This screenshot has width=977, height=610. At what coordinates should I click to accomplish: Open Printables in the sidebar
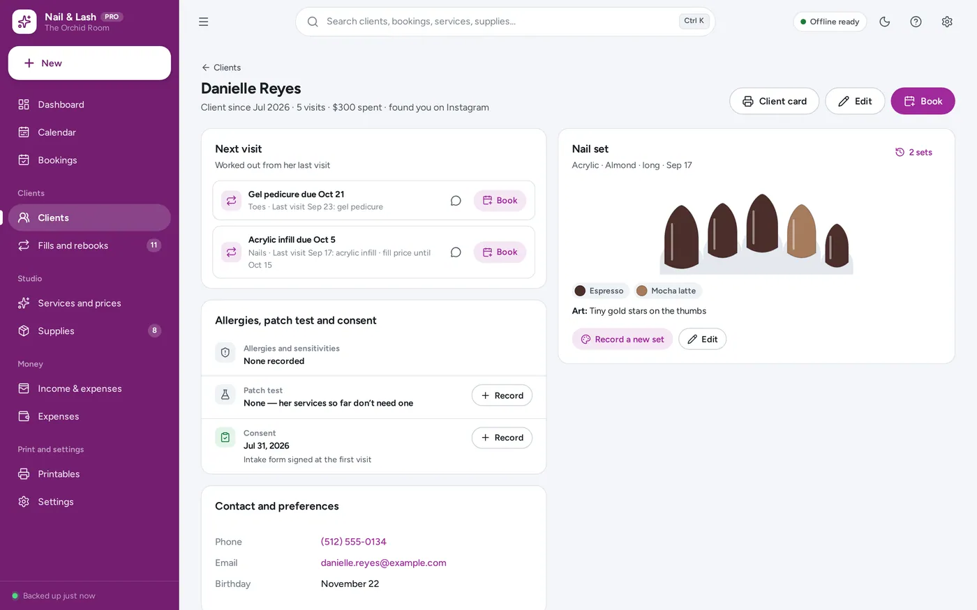pos(89,474)
